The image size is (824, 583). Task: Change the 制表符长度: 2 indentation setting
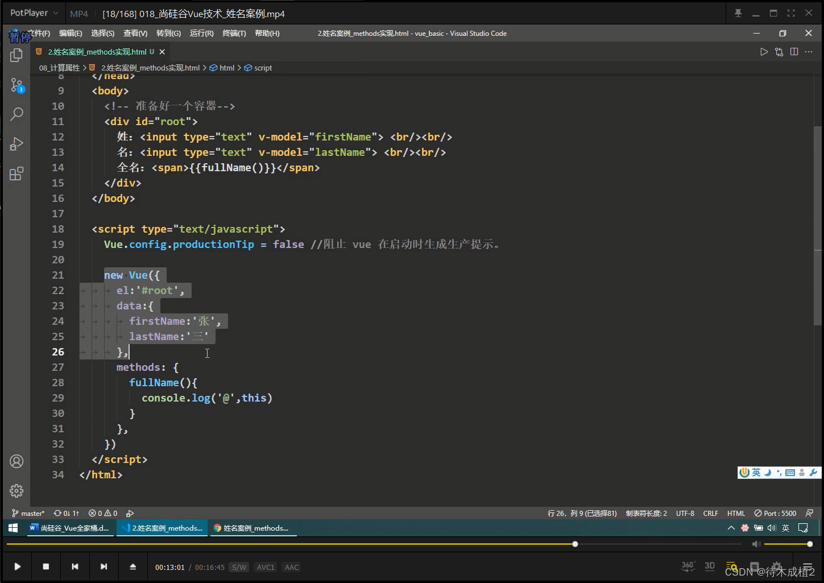pos(647,513)
